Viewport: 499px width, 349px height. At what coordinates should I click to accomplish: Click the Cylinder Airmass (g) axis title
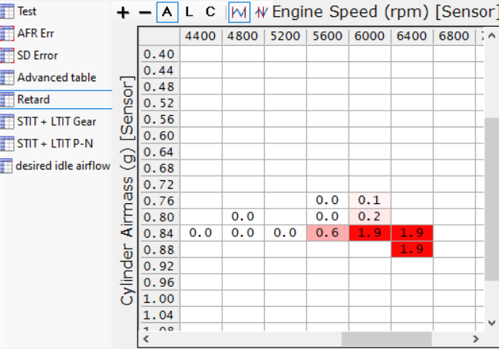(127, 191)
